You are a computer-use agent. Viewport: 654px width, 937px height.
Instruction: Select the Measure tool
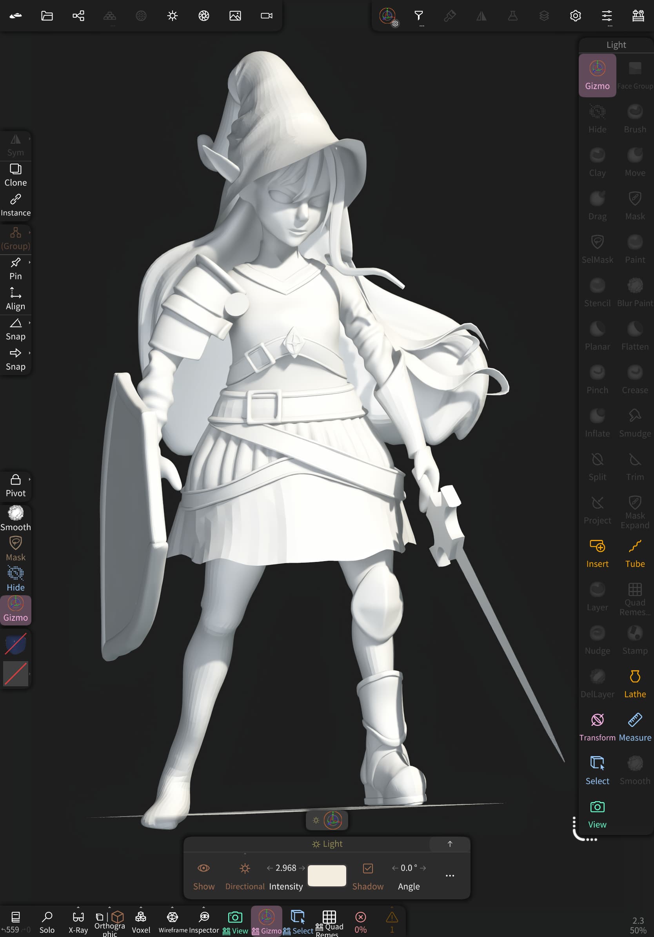(635, 727)
